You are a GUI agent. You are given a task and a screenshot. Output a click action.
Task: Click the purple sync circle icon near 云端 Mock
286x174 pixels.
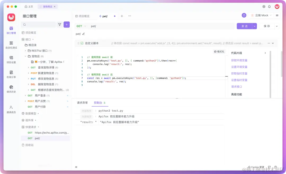tap(244, 15)
